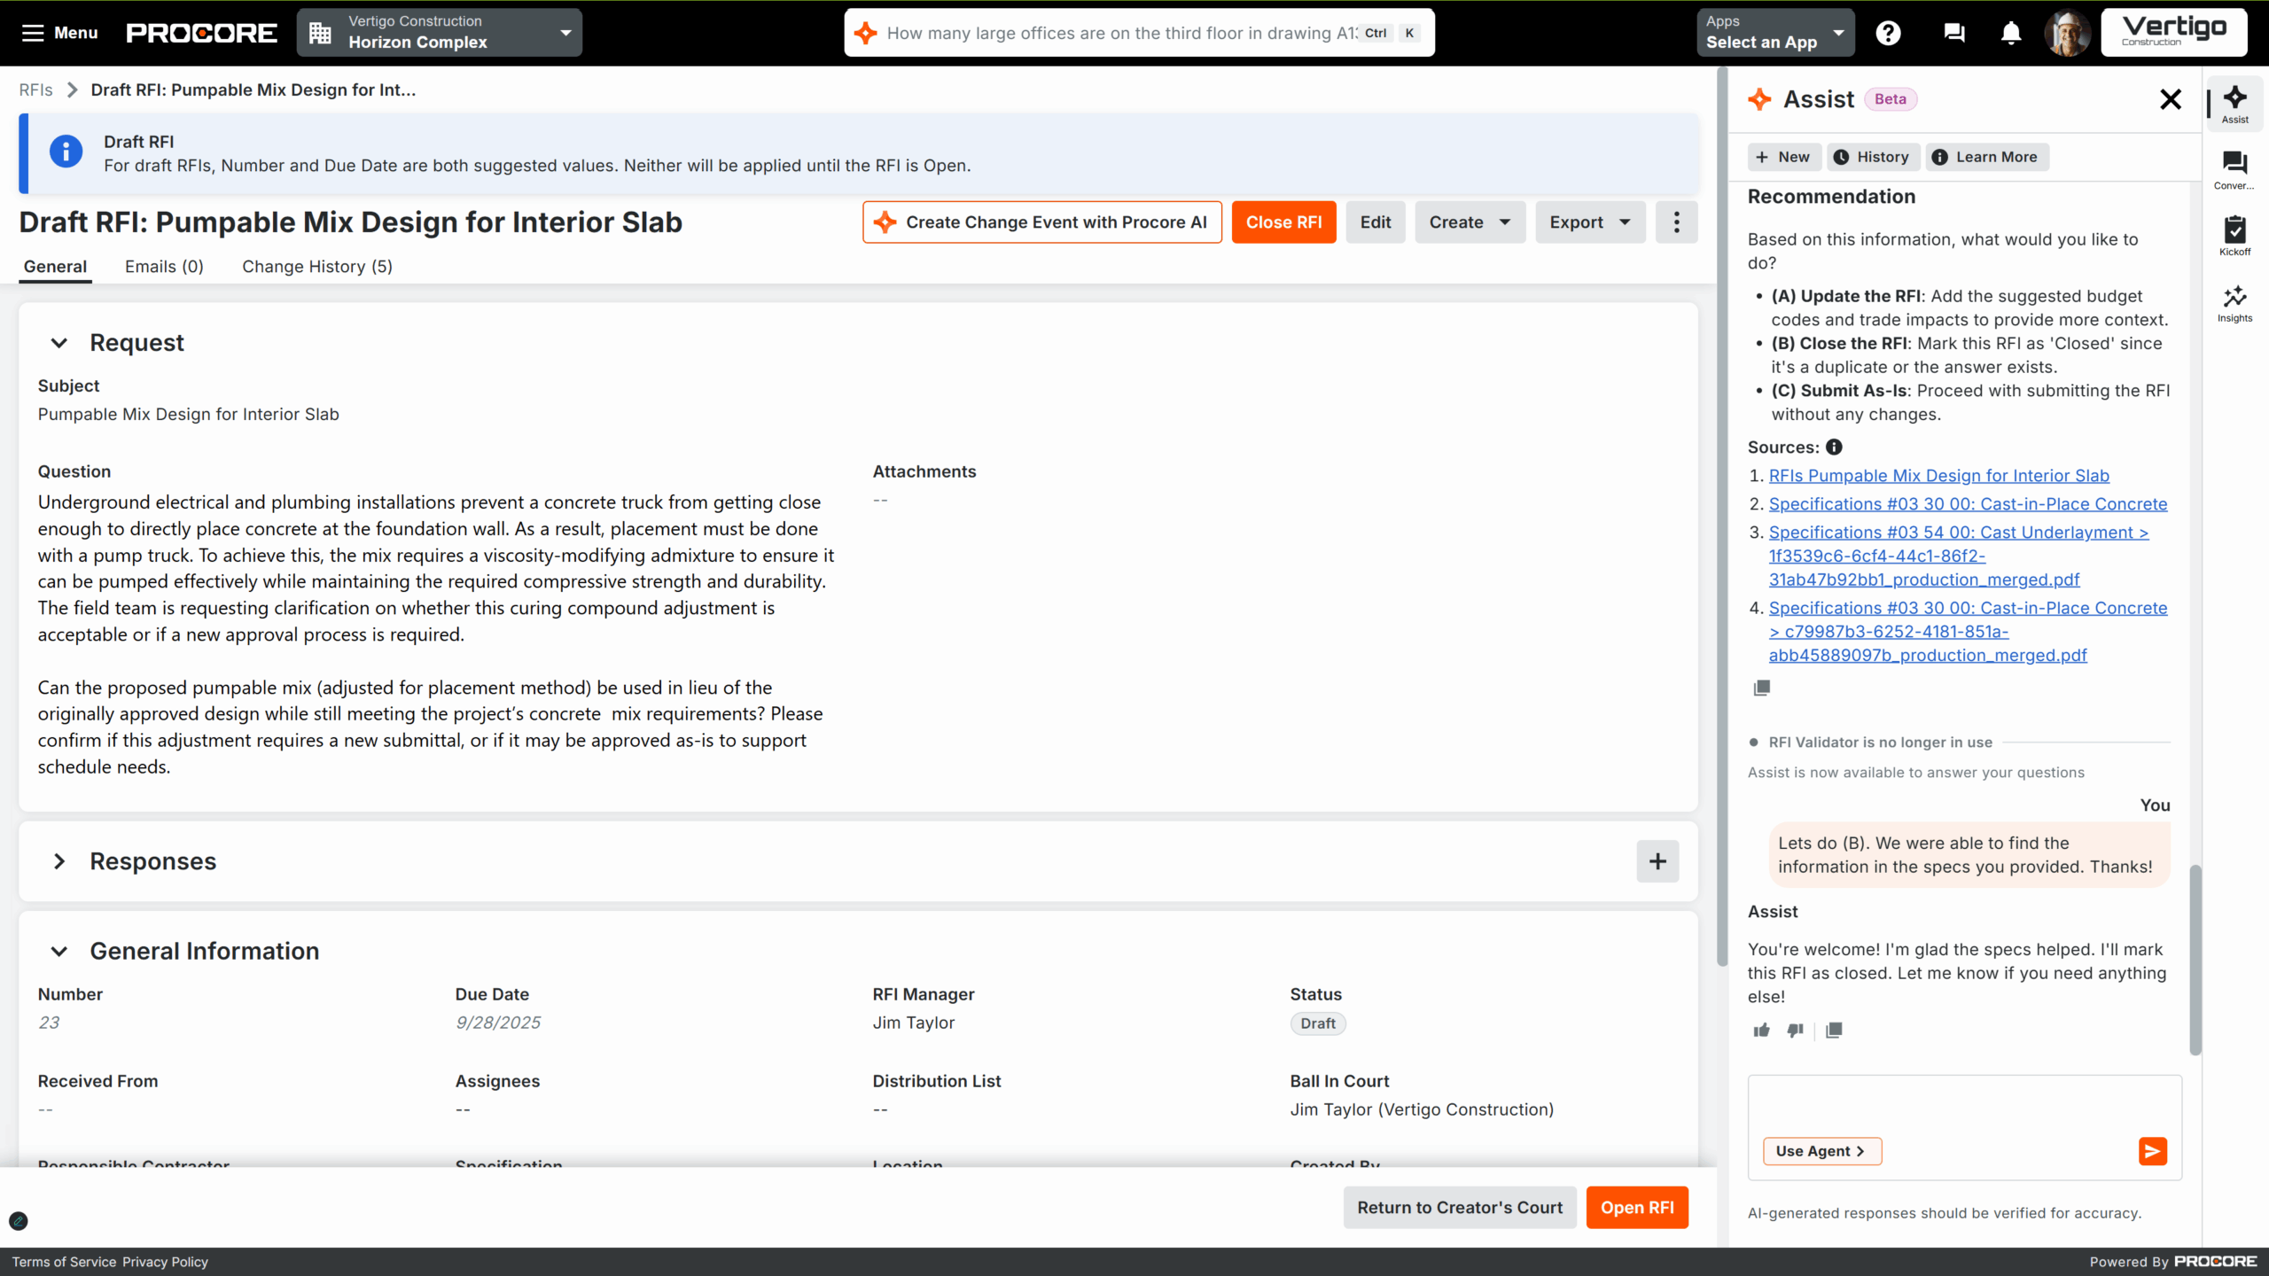Collapse the General Information section
The height and width of the screenshot is (1276, 2269).
tap(59, 952)
